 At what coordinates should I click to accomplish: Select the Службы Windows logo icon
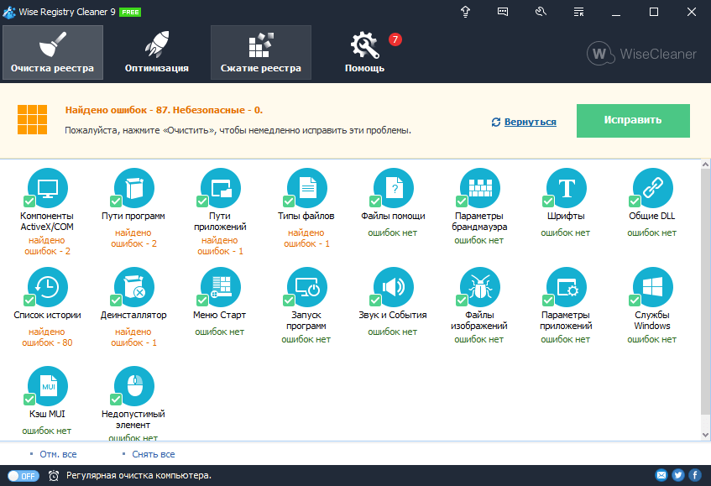click(x=653, y=287)
